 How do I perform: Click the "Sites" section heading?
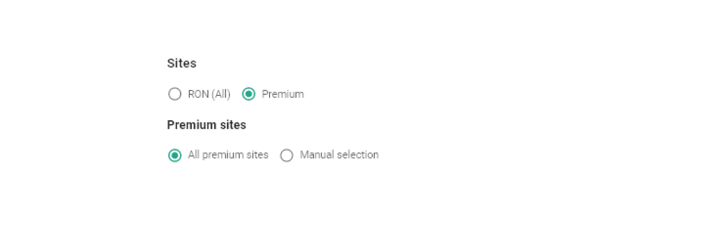point(182,63)
